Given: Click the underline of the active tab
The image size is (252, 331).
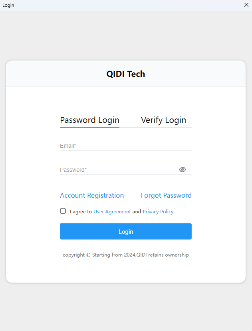Looking at the screenshot, I should pos(89,126).
